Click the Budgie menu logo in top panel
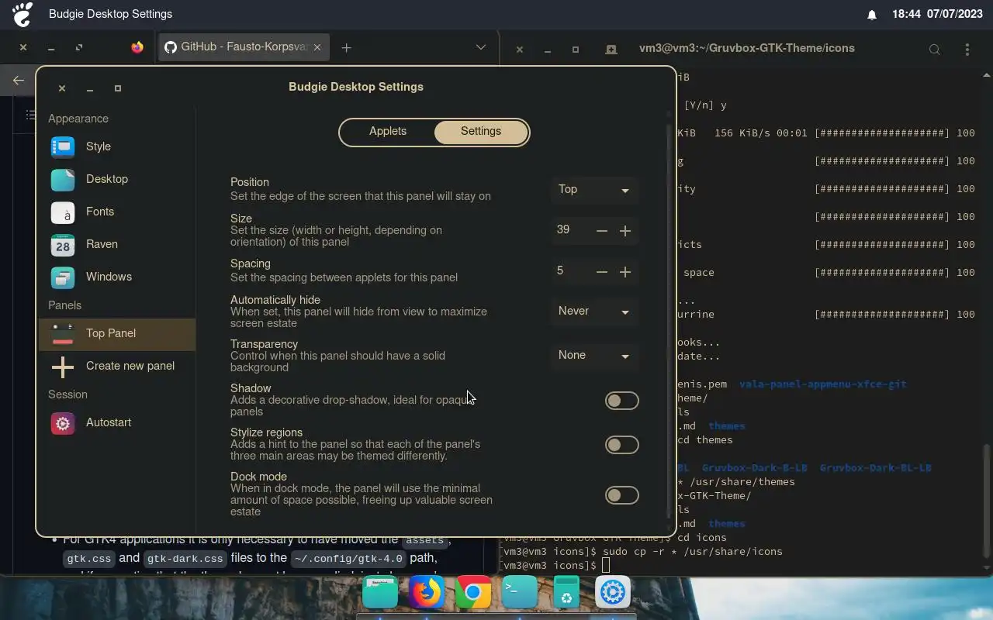 tap(23, 14)
